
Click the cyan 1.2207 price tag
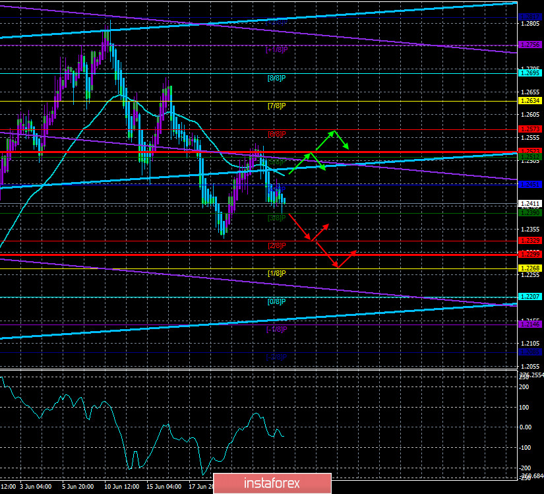pos(530,296)
